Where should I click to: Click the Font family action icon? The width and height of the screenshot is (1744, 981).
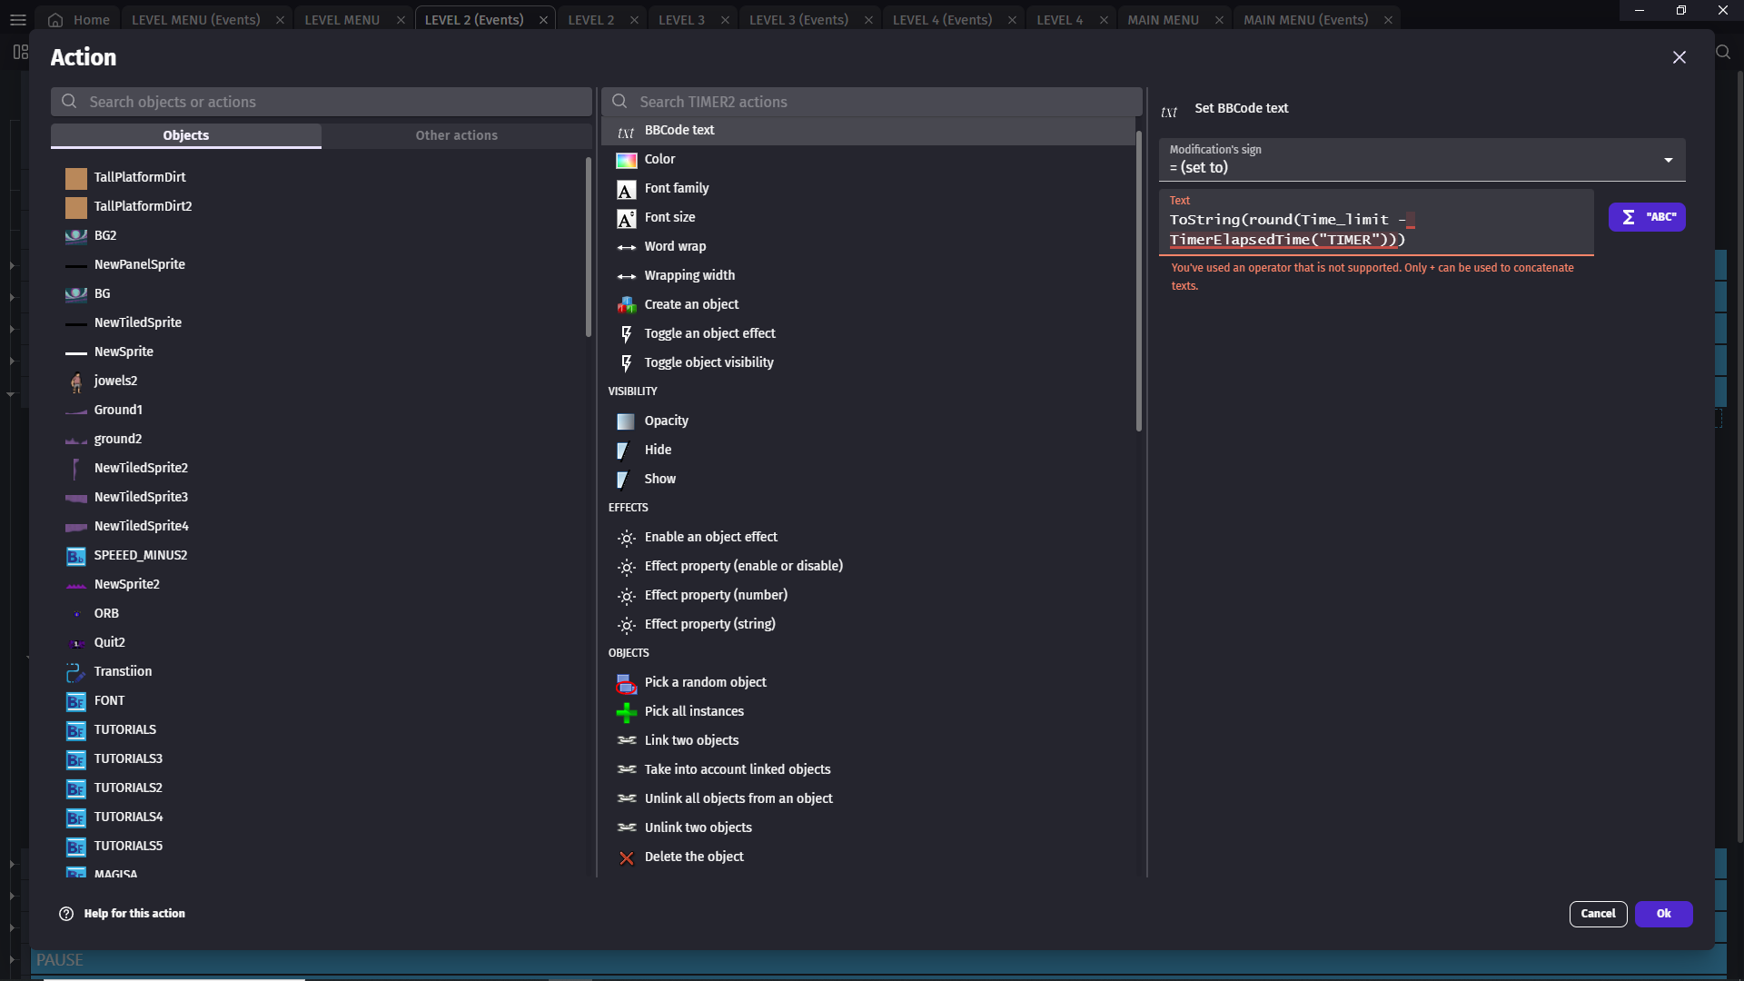pyautogui.click(x=626, y=189)
